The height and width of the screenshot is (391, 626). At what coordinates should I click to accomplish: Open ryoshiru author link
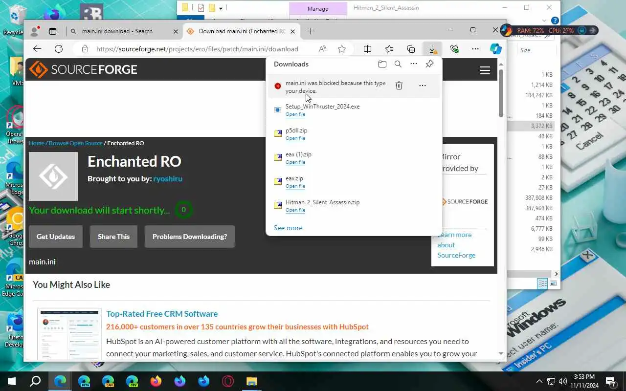tap(168, 178)
